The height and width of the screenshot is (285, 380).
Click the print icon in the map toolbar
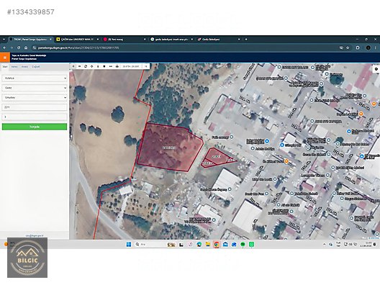tap(117, 66)
